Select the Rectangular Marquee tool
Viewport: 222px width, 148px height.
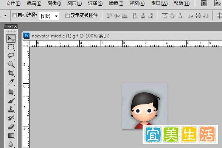coord(11,47)
